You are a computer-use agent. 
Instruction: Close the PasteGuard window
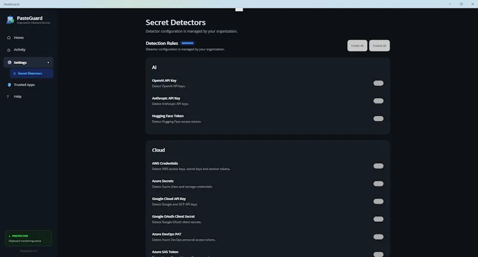(x=473, y=4)
